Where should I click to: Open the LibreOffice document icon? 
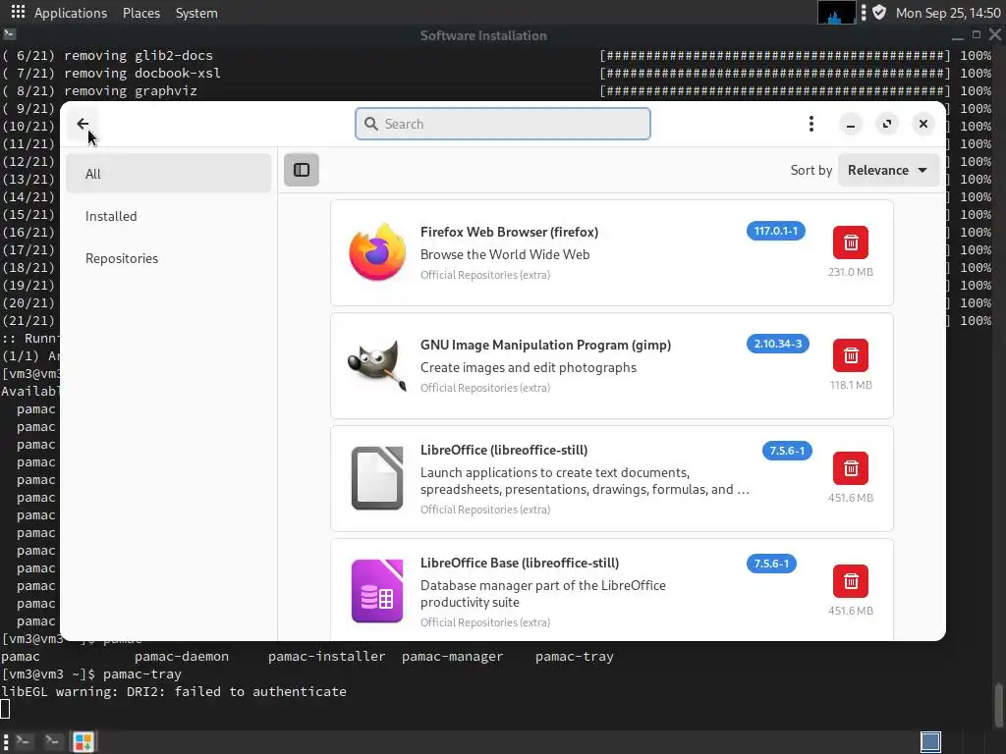click(x=377, y=478)
